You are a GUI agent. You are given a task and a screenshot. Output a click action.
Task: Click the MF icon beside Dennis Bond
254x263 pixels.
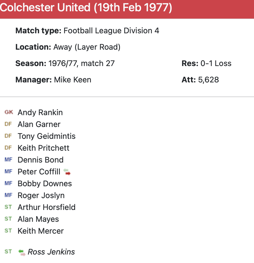point(8,160)
